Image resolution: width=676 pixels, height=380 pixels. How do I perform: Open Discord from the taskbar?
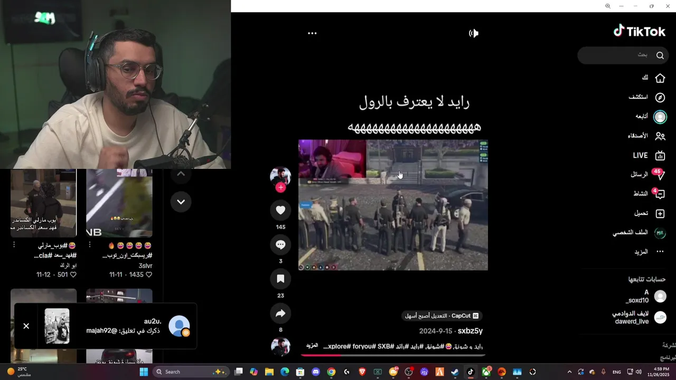coord(316,372)
